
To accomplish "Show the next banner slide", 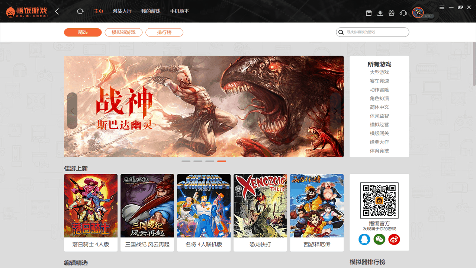I will [335, 111].
